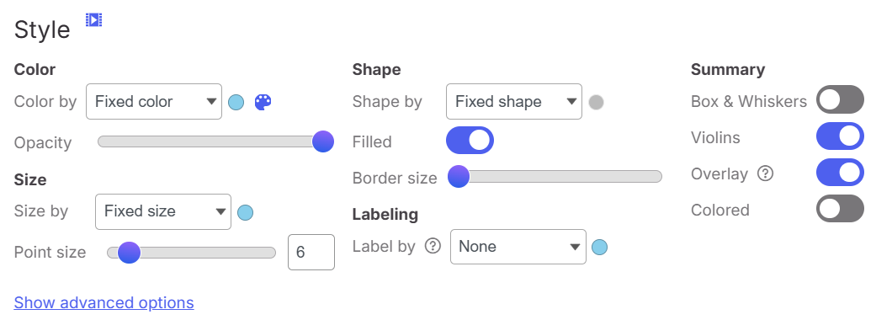Open the Label by help question mark
892x320 pixels.
(433, 246)
